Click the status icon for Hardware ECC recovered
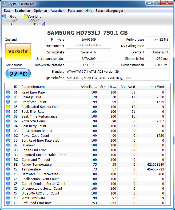This screenshot has height=210, width=175. (8, 174)
